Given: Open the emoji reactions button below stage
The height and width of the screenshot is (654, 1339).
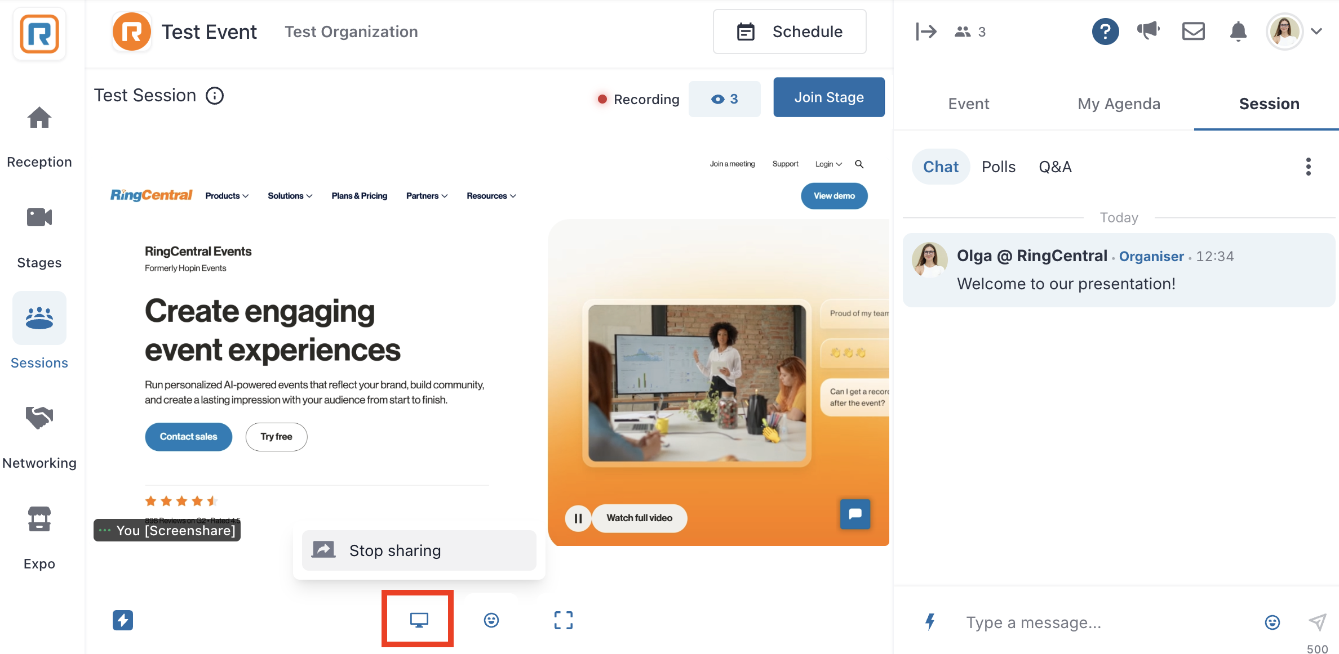Looking at the screenshot, I should point(491,620).
